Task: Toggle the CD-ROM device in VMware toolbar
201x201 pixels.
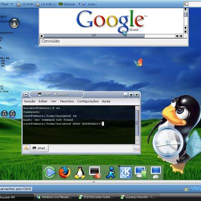Action: pos(25,4)
